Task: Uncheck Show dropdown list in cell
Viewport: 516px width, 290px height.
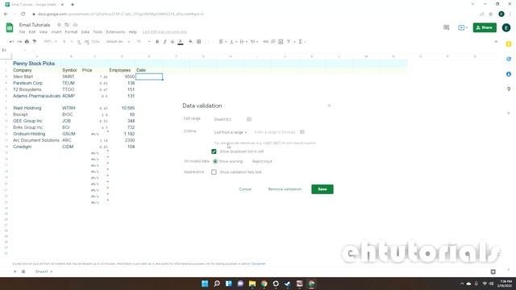Action: pos(214,151)
